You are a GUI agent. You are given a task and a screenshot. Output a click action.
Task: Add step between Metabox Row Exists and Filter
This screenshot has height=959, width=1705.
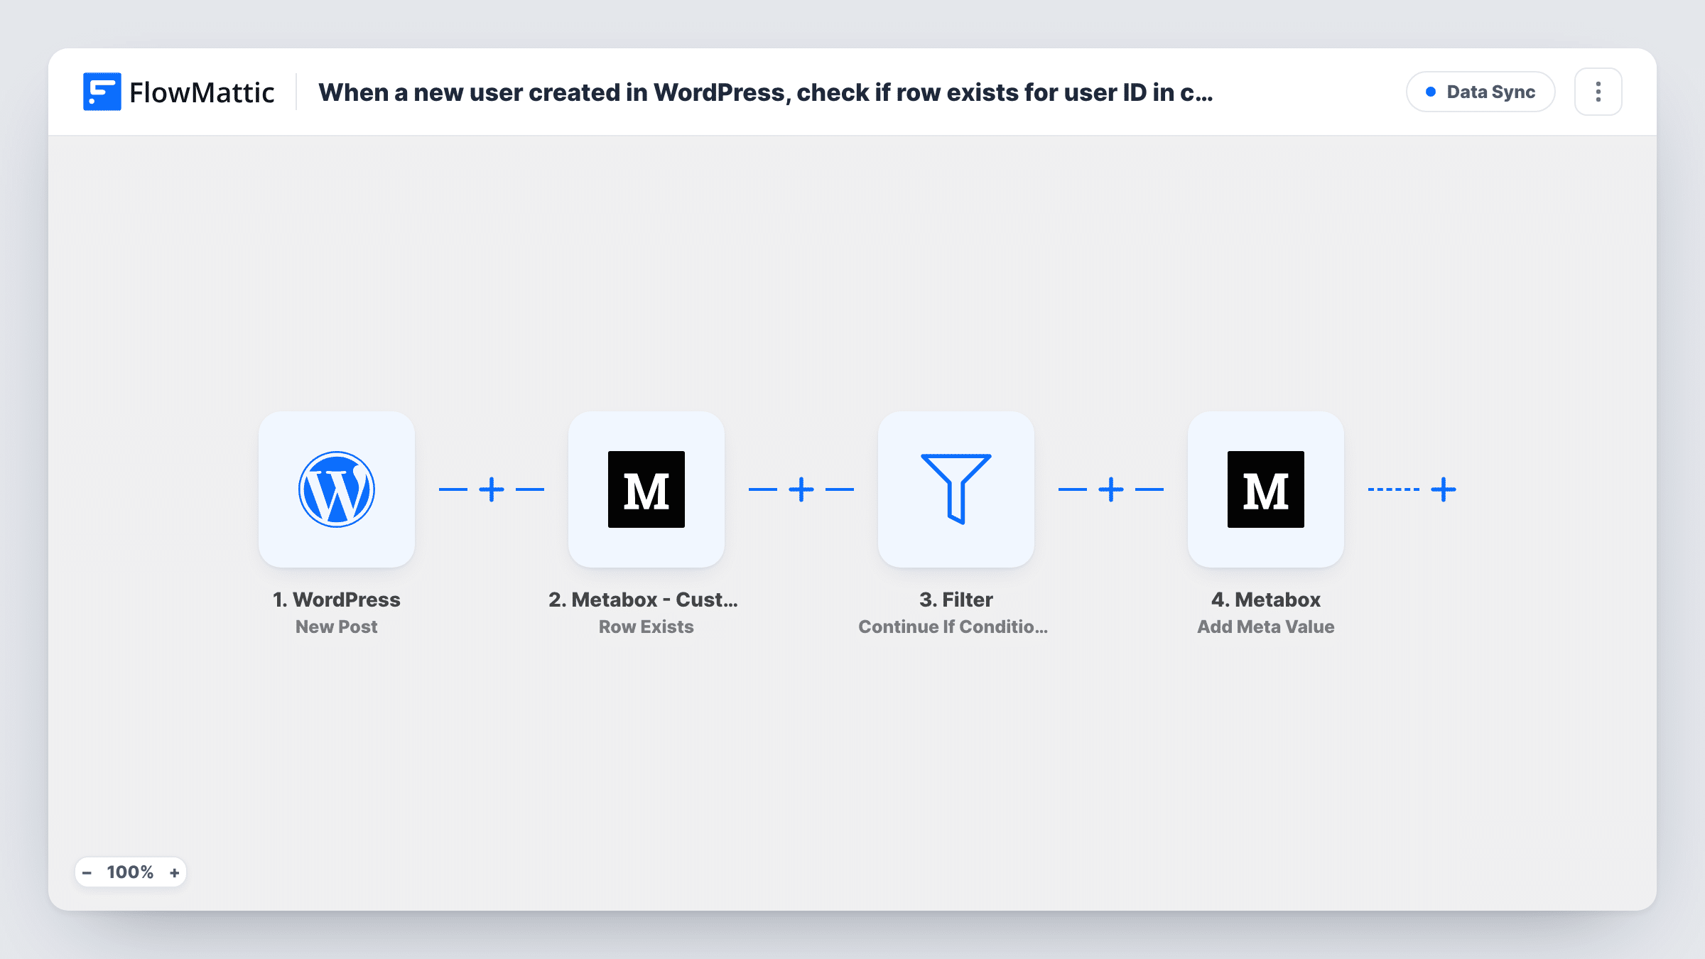(x=801, y=489)
